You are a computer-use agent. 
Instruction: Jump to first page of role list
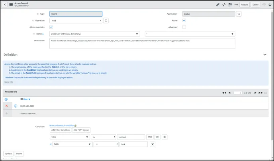224,93
